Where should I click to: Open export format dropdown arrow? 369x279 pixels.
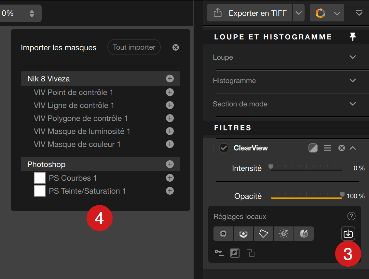click(299, 13)
